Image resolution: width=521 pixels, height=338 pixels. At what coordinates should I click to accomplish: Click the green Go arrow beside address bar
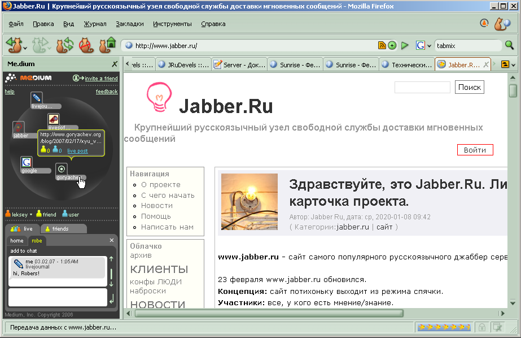[405, 46]
